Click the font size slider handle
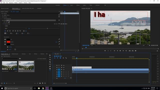Image resolution: width=160 pixels, height=90 pixels. tap(47, 28)
